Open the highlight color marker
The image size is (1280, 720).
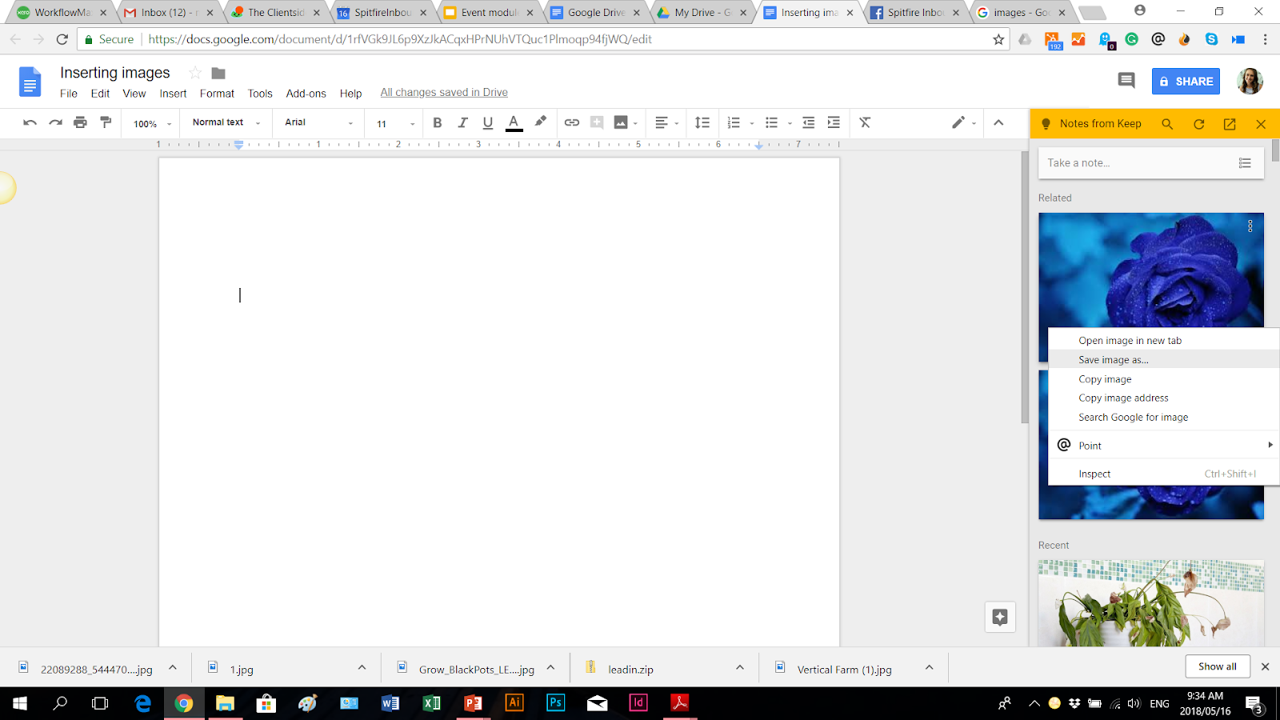[x=541, y=122]
